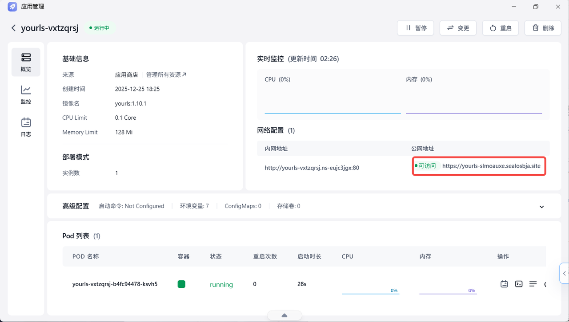This screenshot has width=569, height=322.
Task: Select pod name yourls-vxtzqrsj-b4fc94478-ksvh5
Action: (115, 284)
